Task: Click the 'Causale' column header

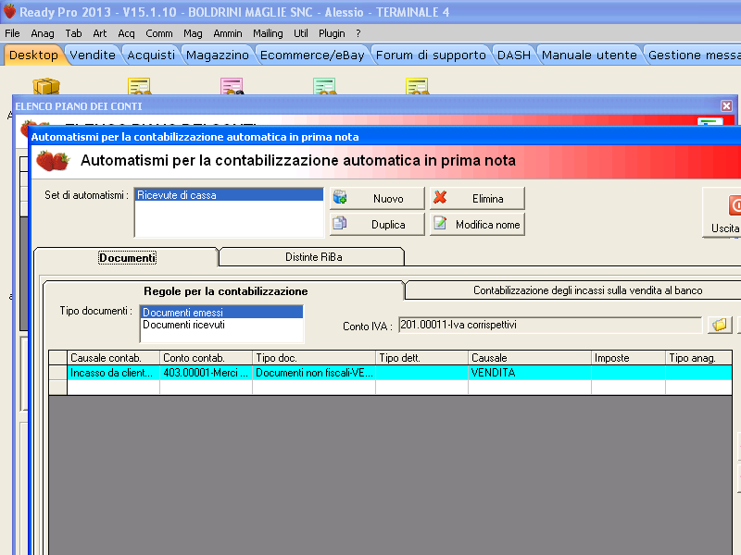Action: [x=530, y=358]
